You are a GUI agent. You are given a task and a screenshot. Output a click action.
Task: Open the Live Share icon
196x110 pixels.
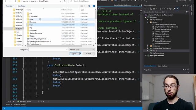(x=177, y=1)
